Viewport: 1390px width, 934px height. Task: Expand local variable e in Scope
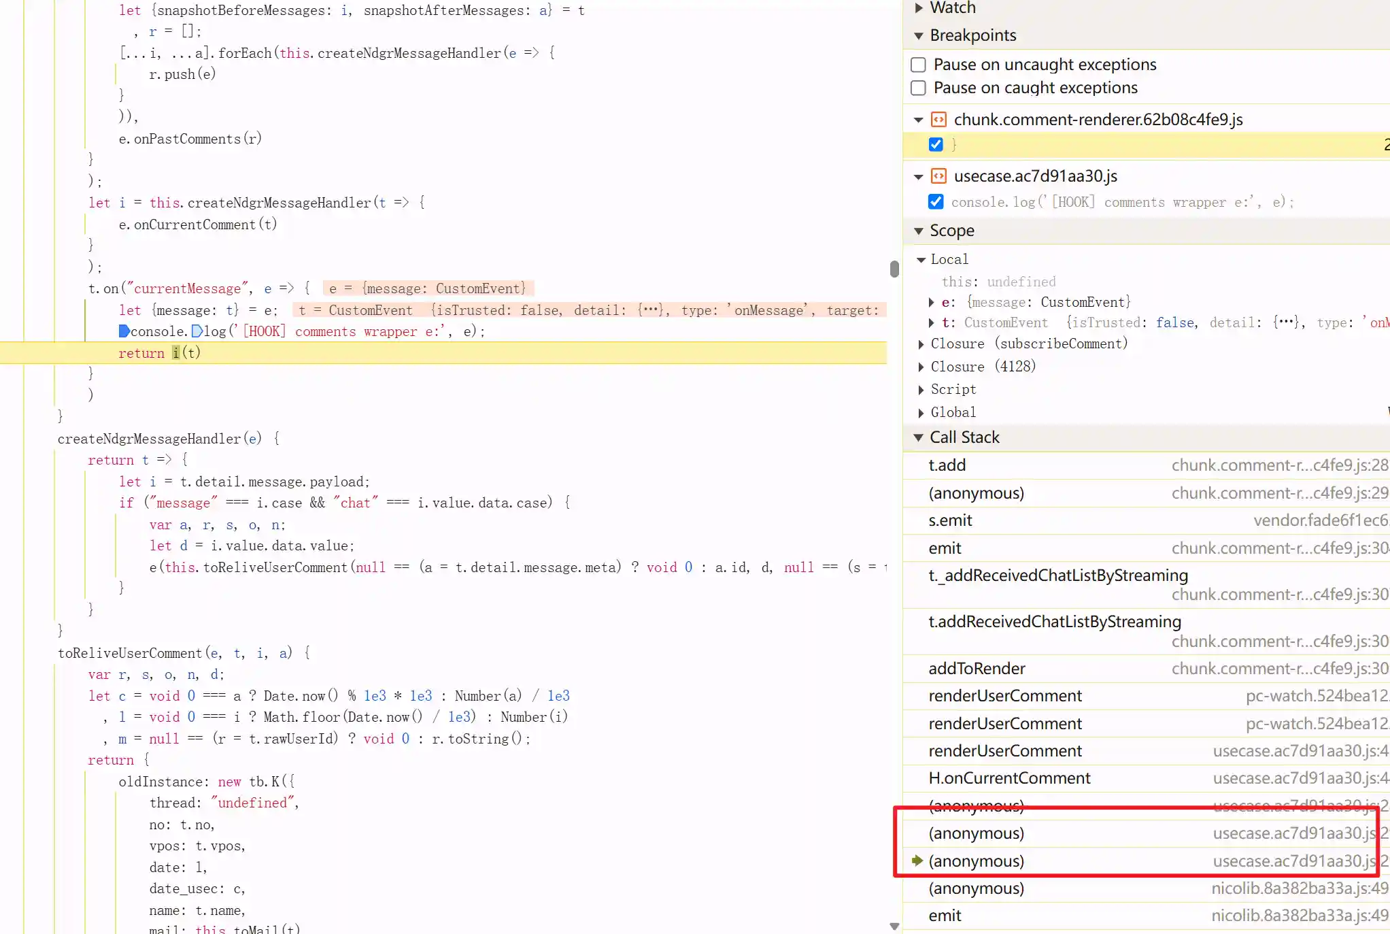coord(932,302)
